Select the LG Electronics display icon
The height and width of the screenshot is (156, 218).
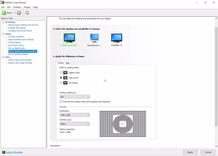[69, 38]
